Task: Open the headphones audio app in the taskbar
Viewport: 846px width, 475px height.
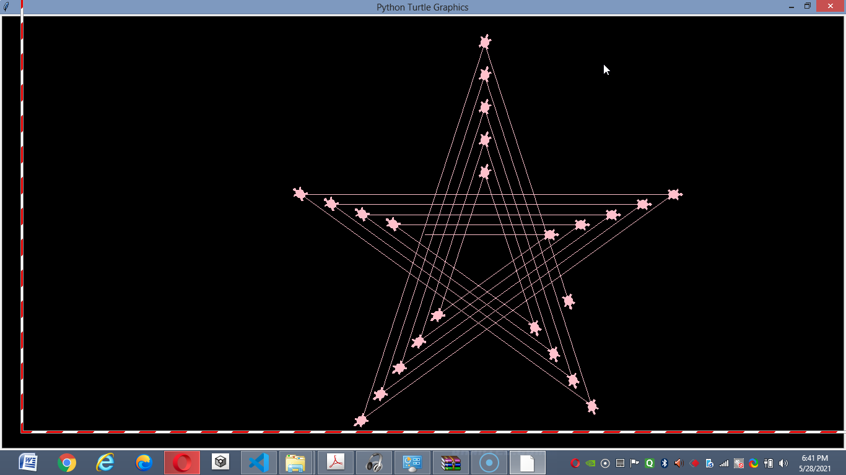Action: (374, 463)
